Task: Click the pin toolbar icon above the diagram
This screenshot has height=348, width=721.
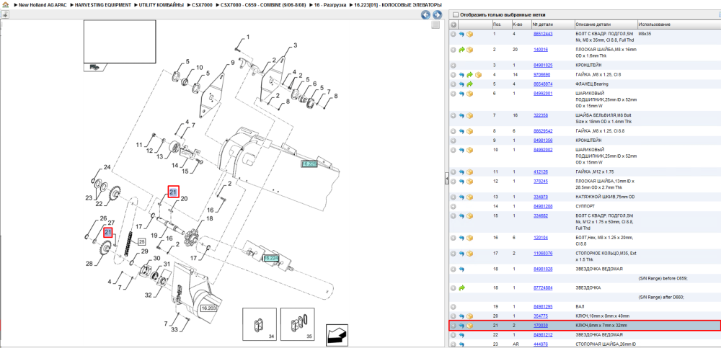Action: pyautogui.click(x=4, y=14)
